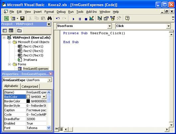
Task: Open the Run menu
Action: point(71,12)
